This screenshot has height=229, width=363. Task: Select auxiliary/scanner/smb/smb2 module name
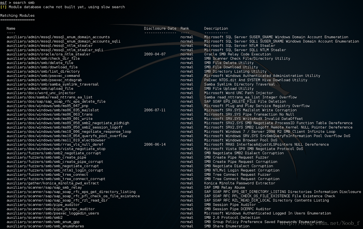[x=35, y=218]
